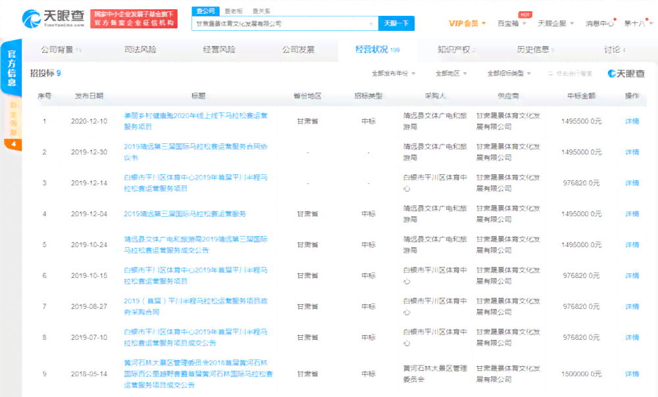Clear the search box with the X icon
Viewport: 658px width, 397px height.
tap(371, 24)
